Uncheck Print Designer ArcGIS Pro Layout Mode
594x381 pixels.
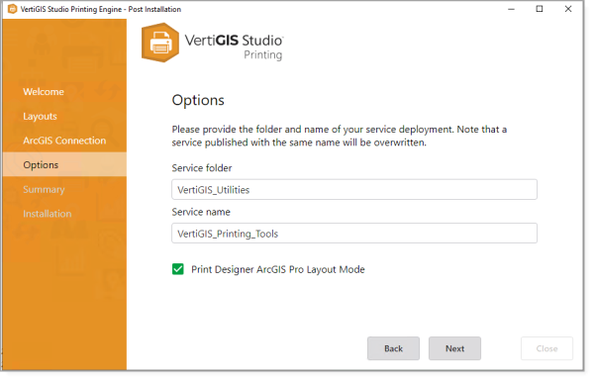click(x=178, y=269)
